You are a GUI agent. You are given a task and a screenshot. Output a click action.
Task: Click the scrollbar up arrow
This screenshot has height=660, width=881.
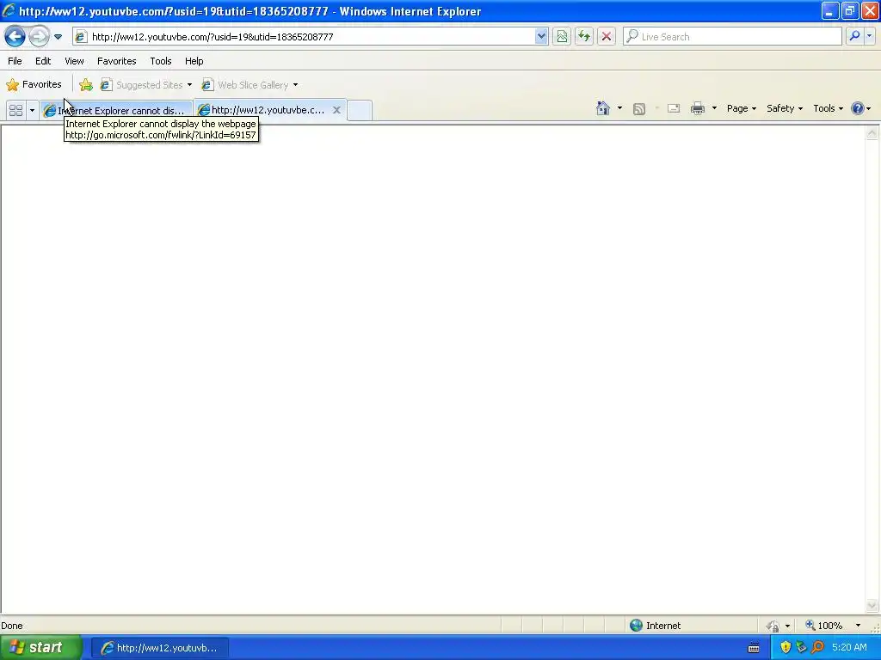(x=872, y=133)
